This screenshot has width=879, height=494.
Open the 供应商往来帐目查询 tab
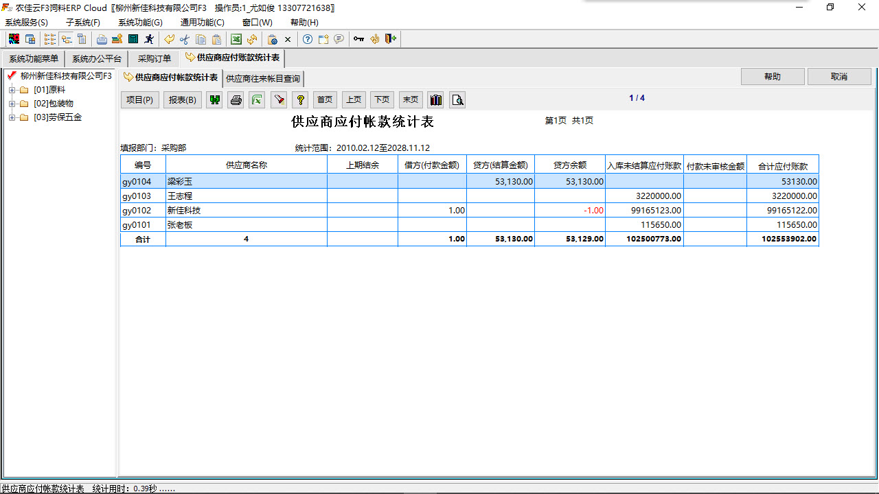(x=264, y=78)
